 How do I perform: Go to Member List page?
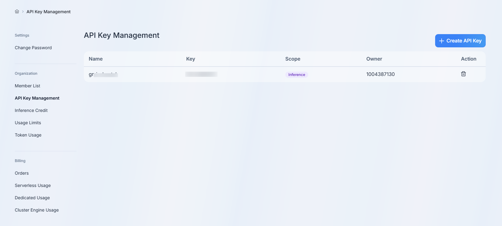coord(27,86)
